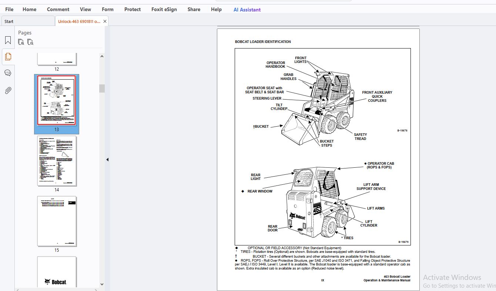Select page 12 thumbnail
Viewport: 496px width, 291px height.
pyautogui.click(x=57, y=59)
